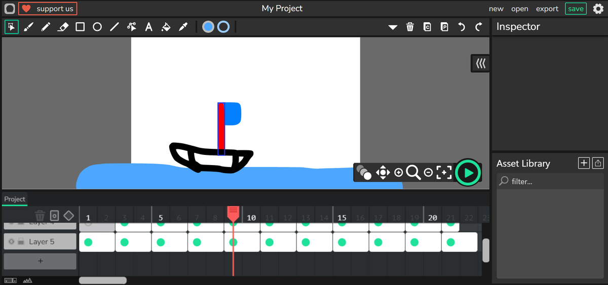Switch to the Project timeline tab
The height and width of the screenshot is (285, 608).
coord(15,199)
